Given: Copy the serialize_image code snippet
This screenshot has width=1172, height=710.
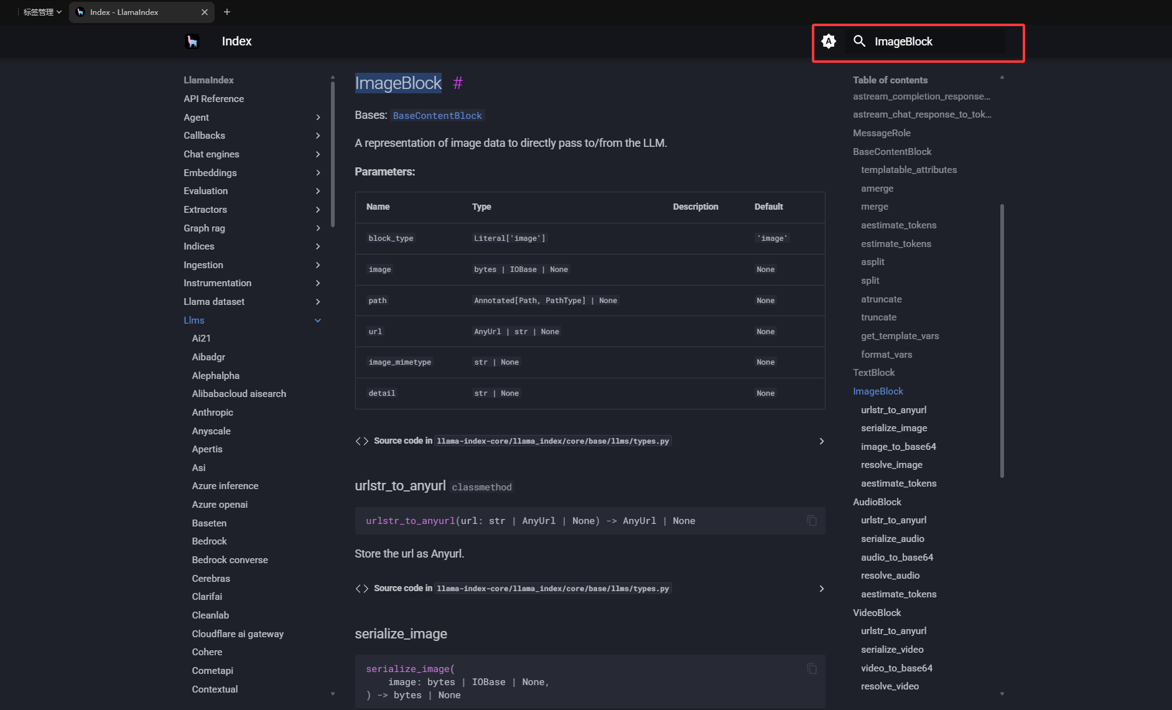Looking at the screenshot, I should pyautogui.click(x=812, y=669).
